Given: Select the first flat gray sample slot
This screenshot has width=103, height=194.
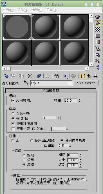Looking at the screenshot, I should [17, 27].
